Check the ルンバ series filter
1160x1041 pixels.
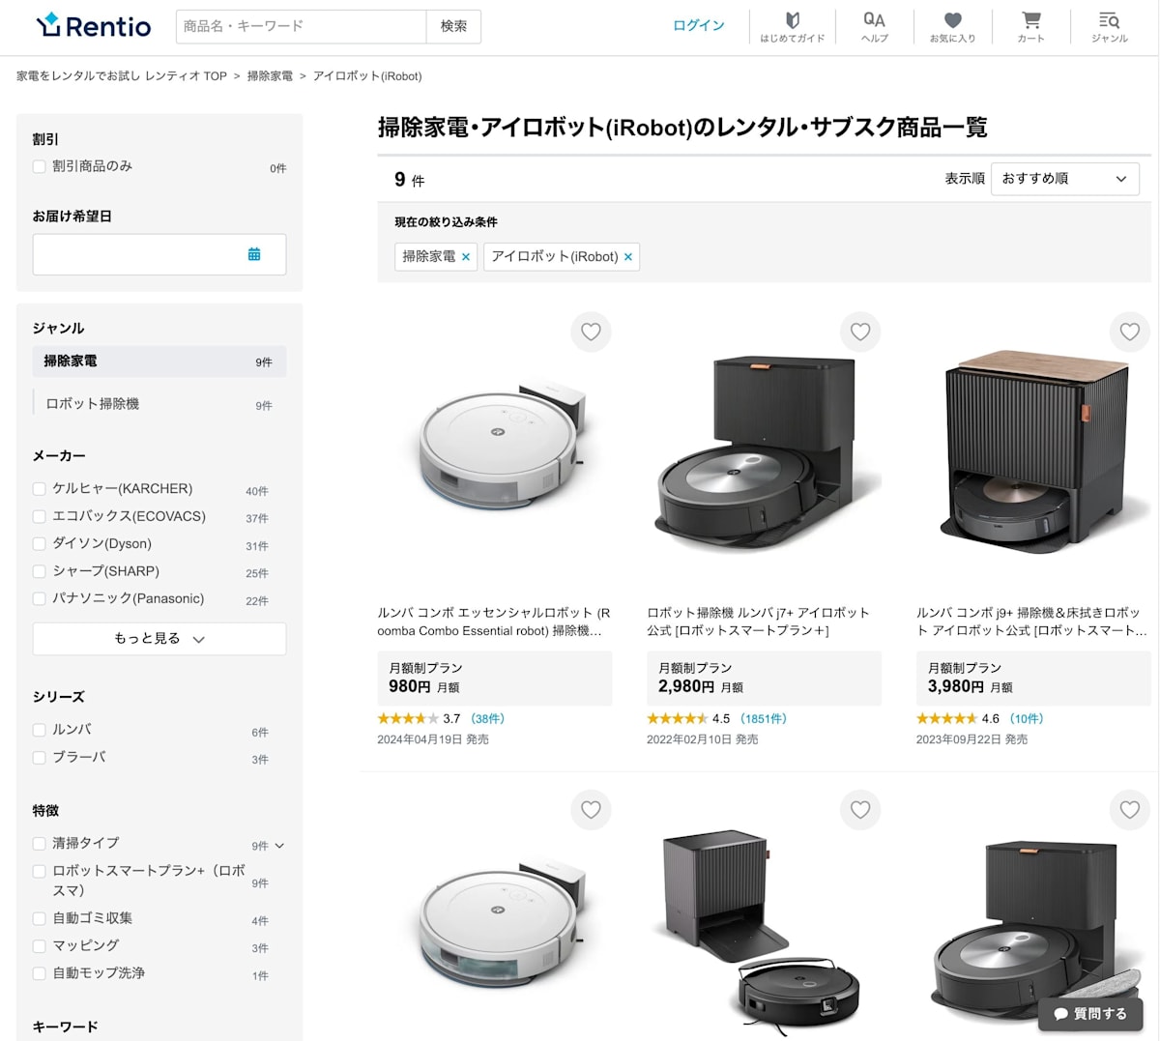(40, 730)
